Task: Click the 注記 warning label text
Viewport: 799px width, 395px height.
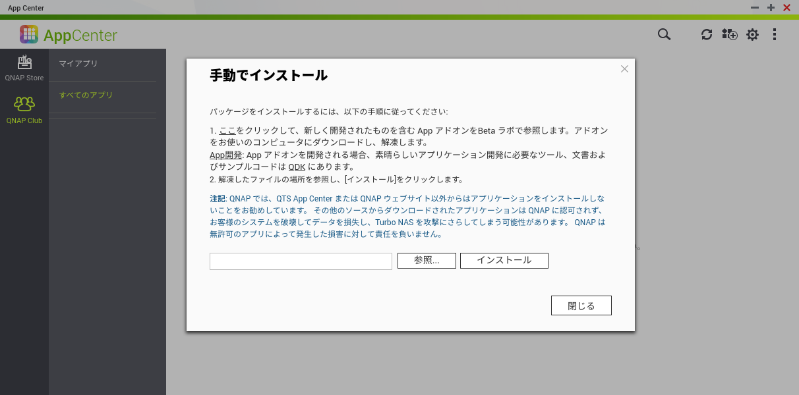Action: pyautogui.click(x=218, y=198)
